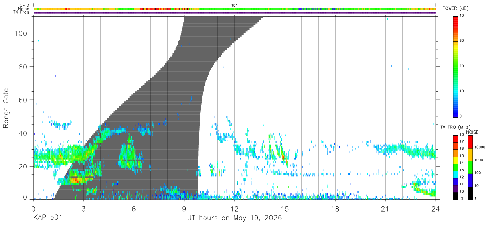Click y-axis tick label '100'
Viewport: 490px width, 226px height.
coord(21,33)
